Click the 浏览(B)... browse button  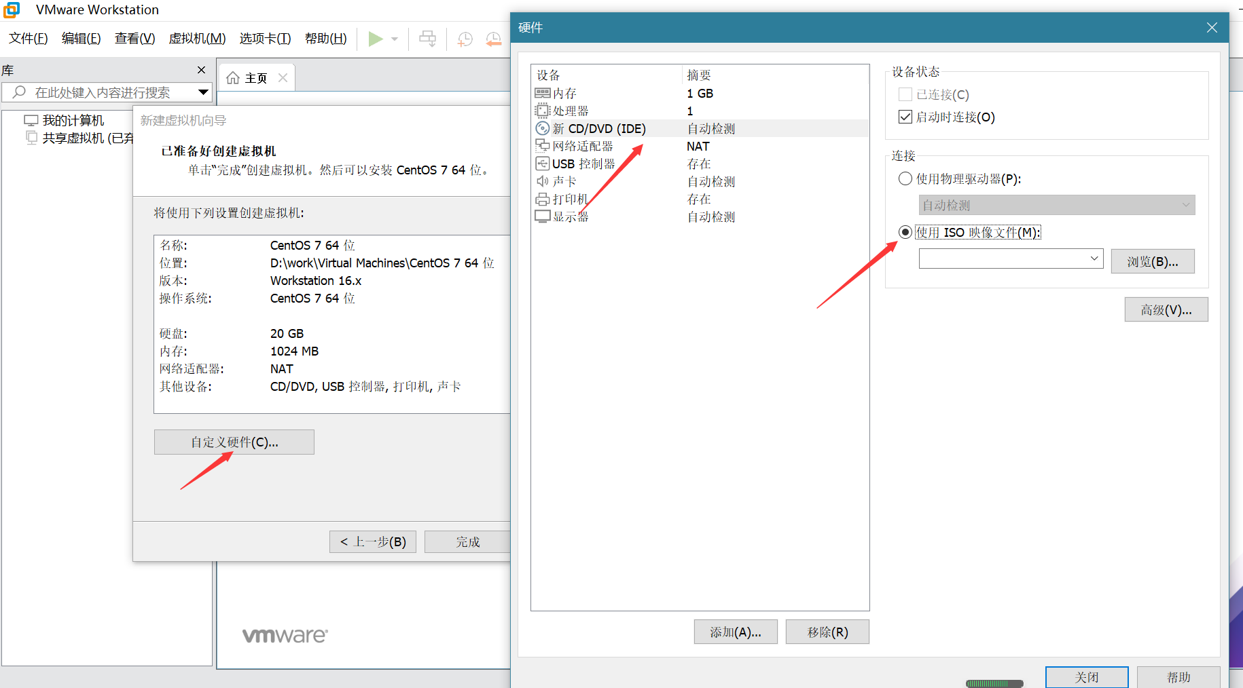pyautogui.click(x=1153, y=261)
